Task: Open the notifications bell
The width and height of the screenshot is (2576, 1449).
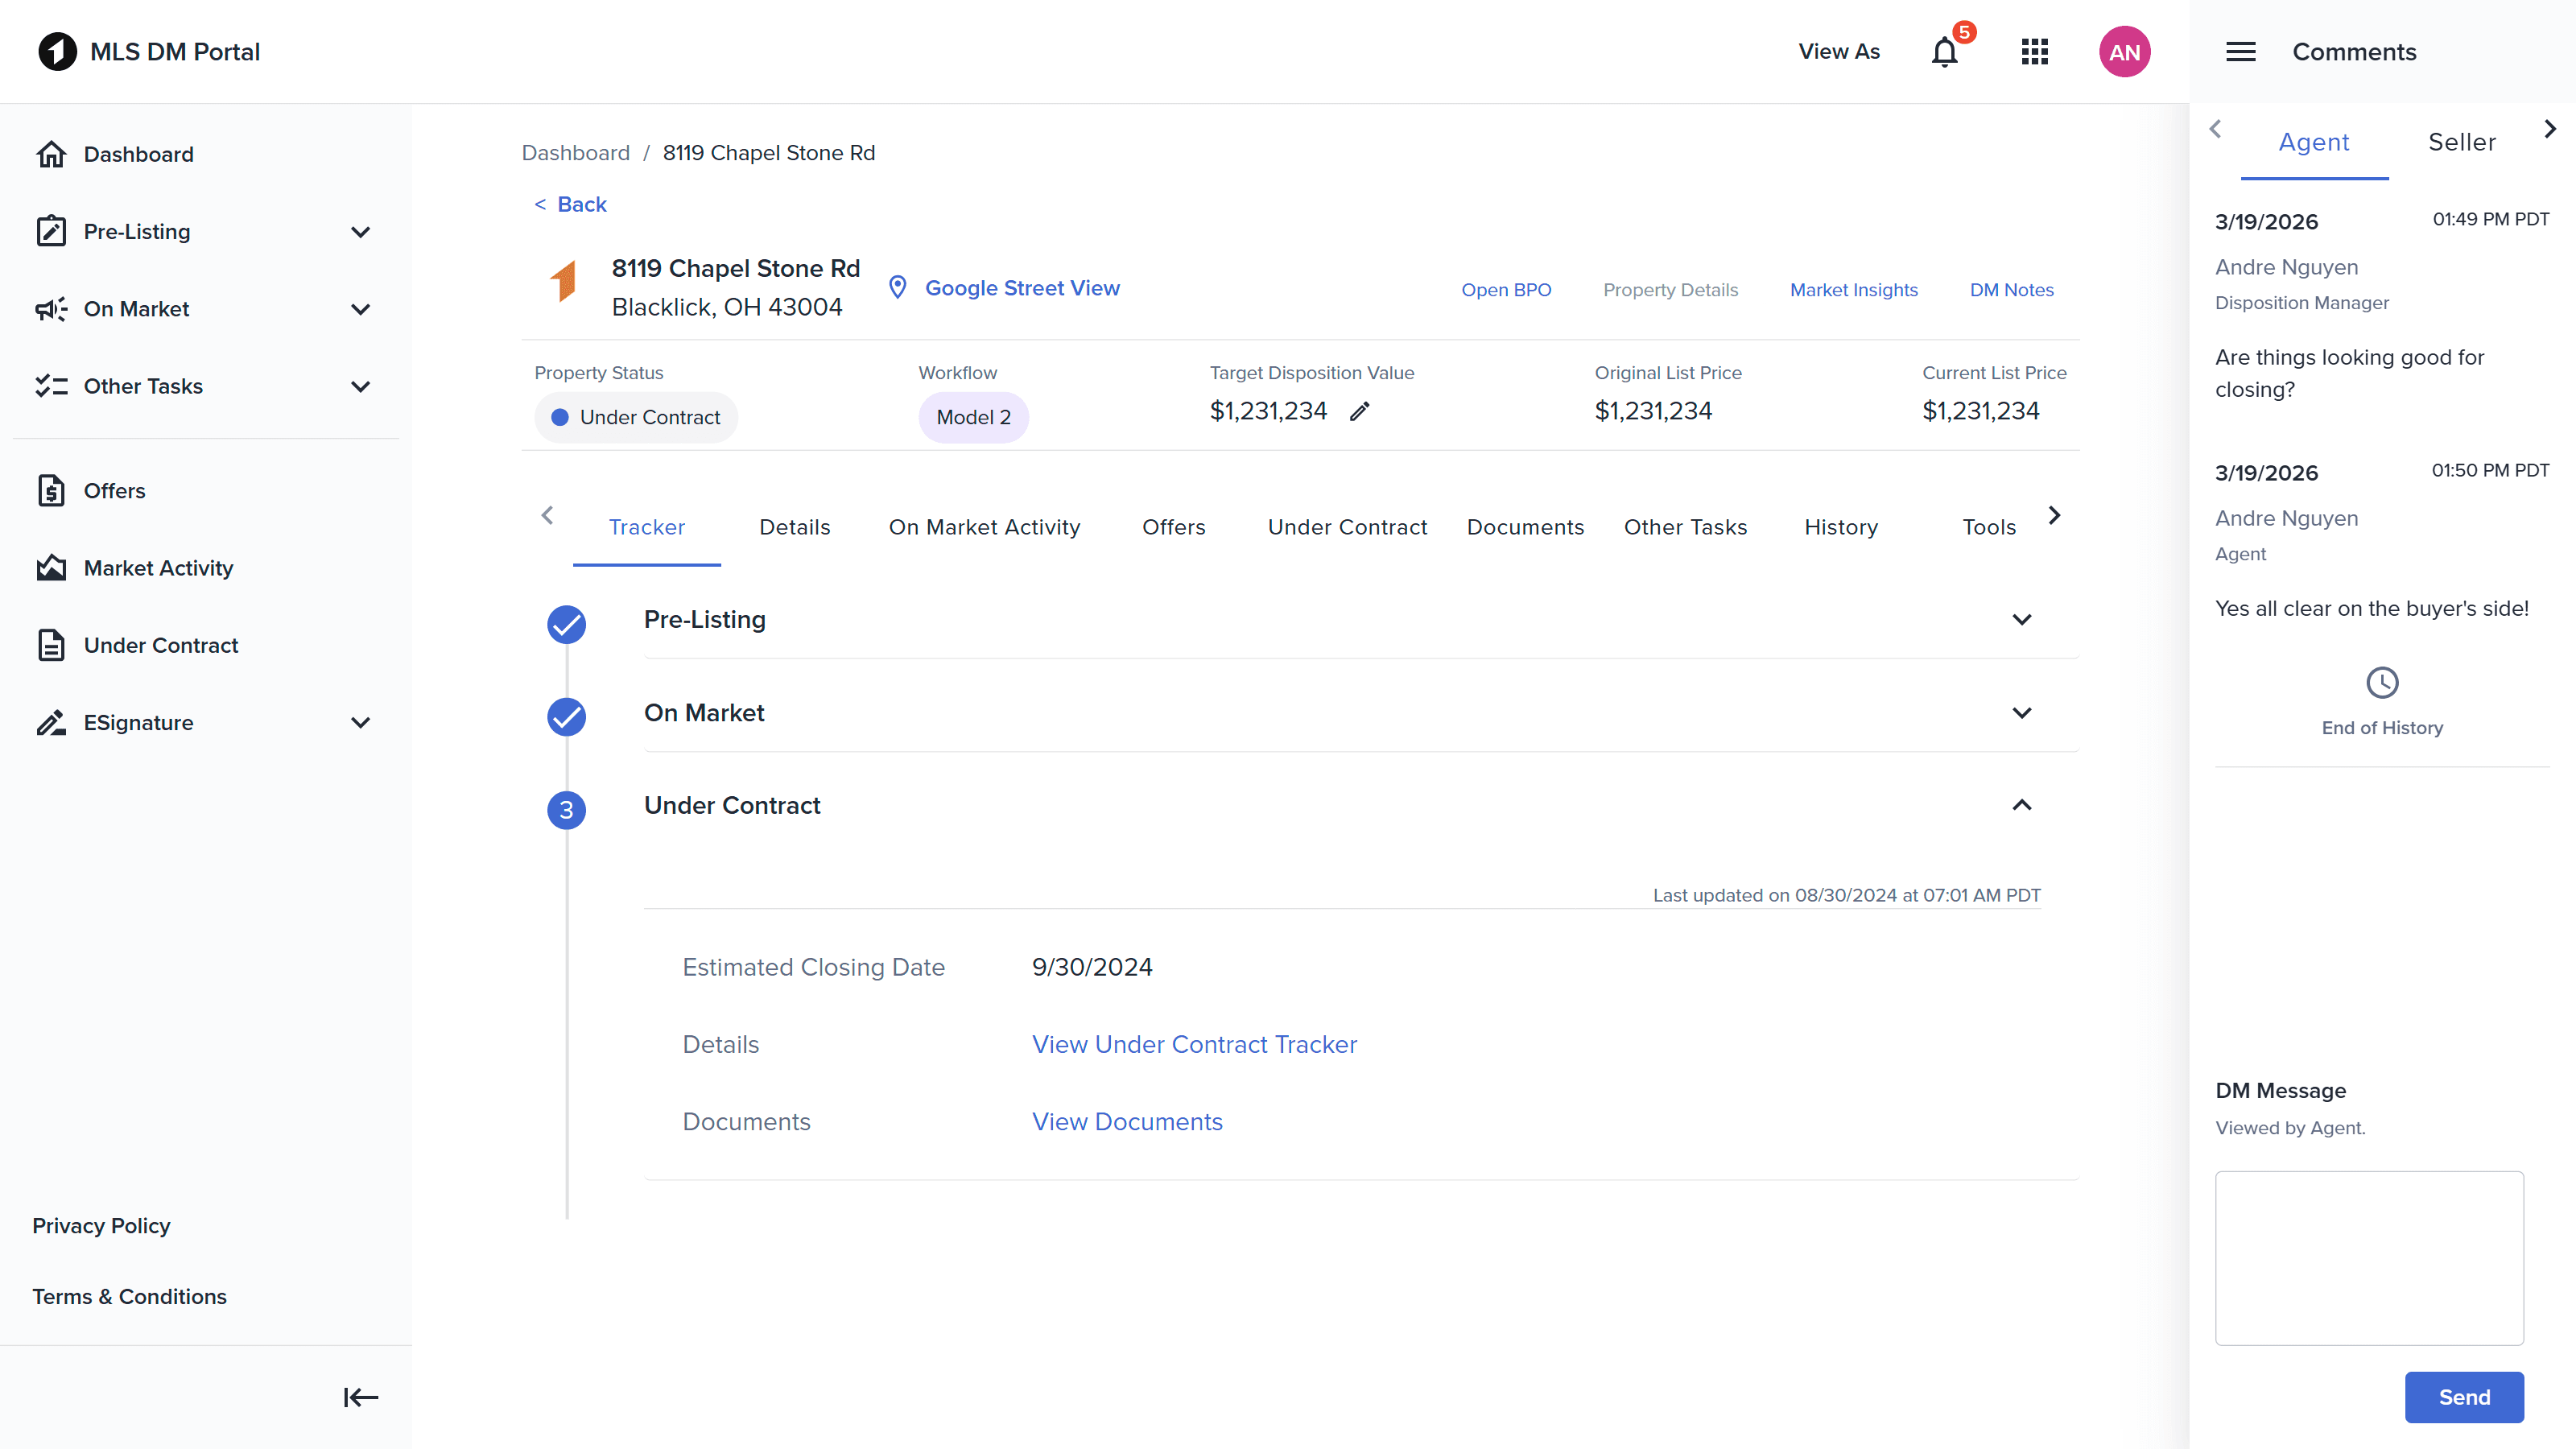Action: point(1944,51)
